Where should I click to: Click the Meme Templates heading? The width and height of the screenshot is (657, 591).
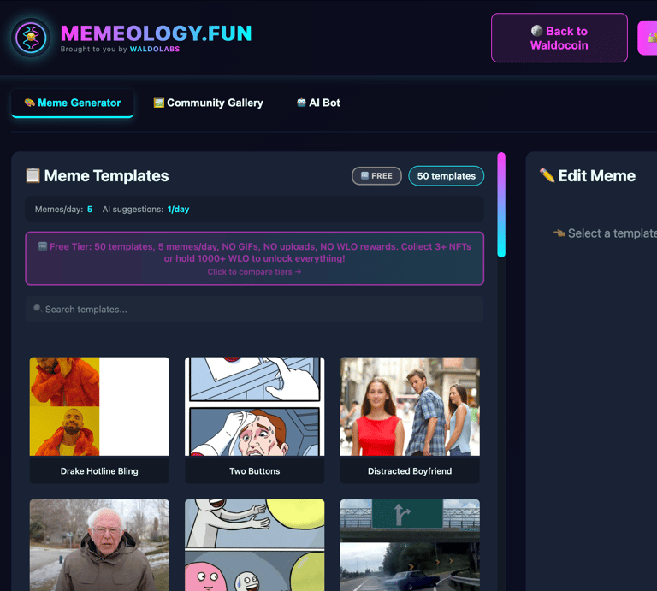coord(106,176)
